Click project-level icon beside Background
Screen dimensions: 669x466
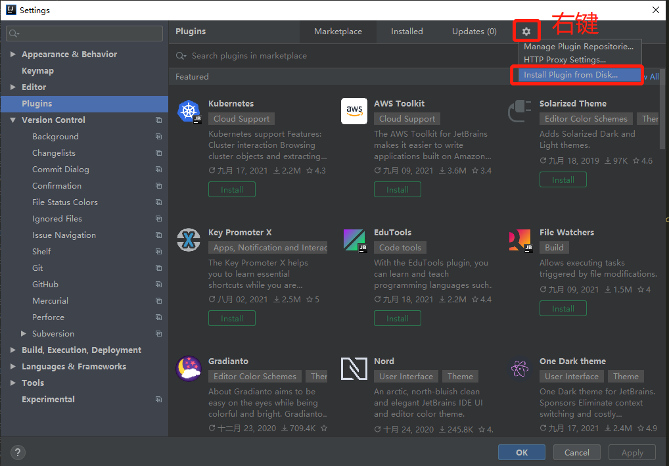(159, 137)
